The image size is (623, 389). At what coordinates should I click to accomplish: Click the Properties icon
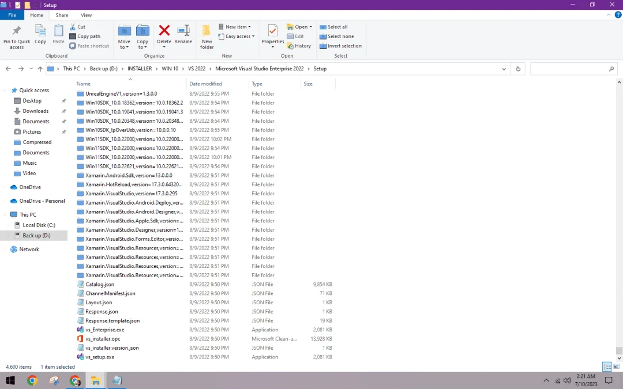(x=272, y=31)
